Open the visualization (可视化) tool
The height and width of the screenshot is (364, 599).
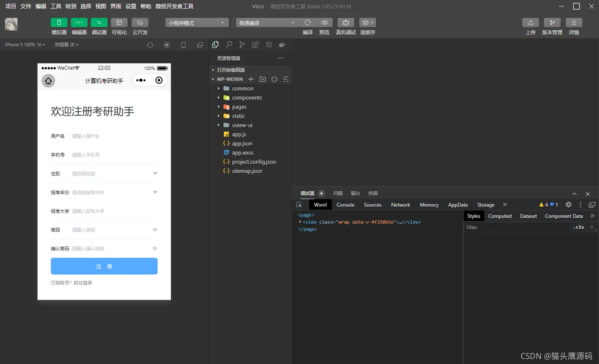(x=119, y=23)
